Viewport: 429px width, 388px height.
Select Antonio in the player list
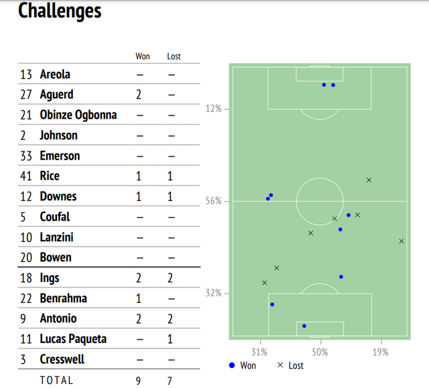58,318
